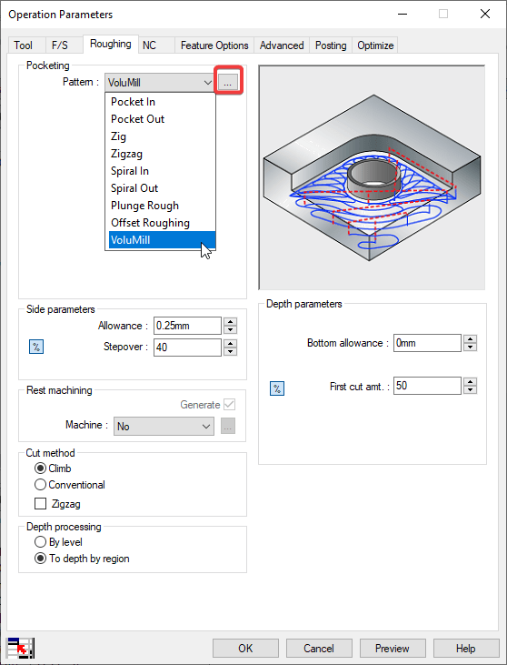Increase Allowance with up spinner arrow

230,322
